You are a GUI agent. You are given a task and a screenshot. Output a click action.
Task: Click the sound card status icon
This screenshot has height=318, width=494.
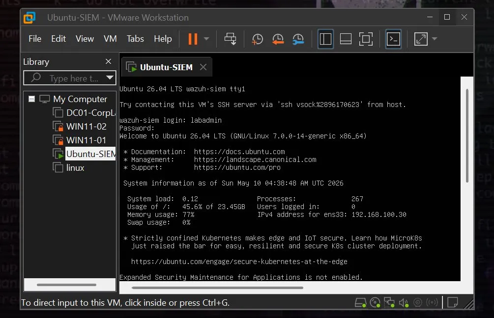(404, 303)
